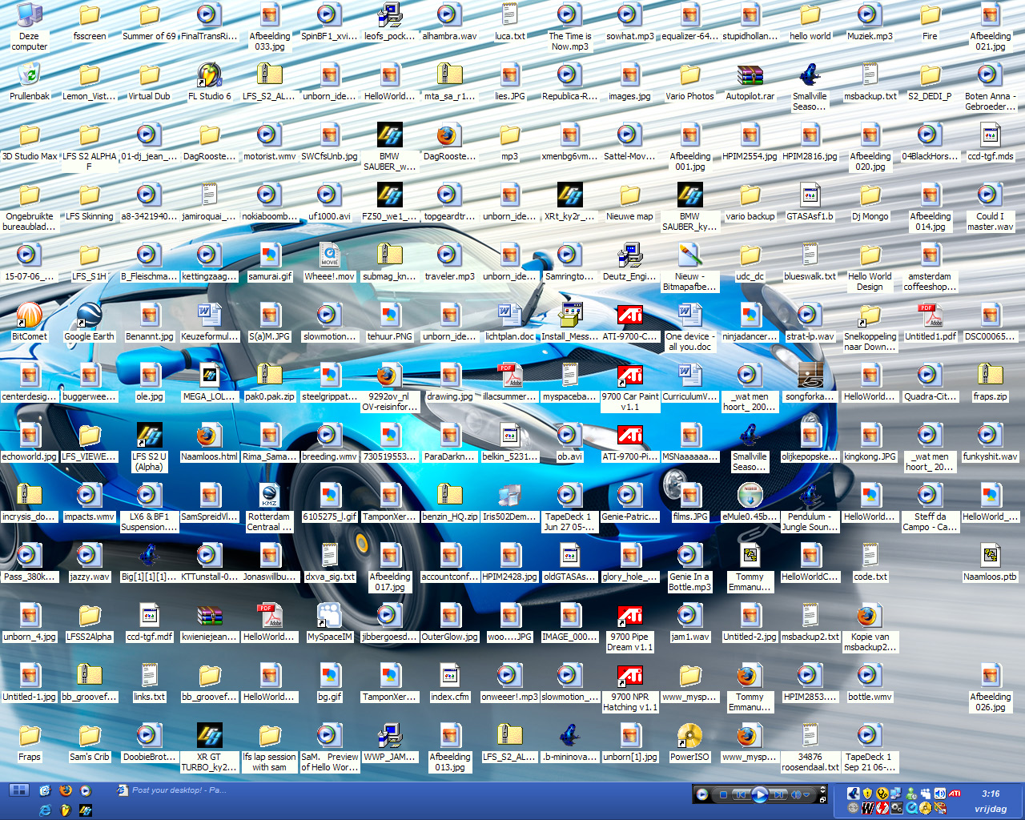Open the Dj Mongo folder
Image resolution: width=1025 pixels, height=820 pixels.
(870, 202)
